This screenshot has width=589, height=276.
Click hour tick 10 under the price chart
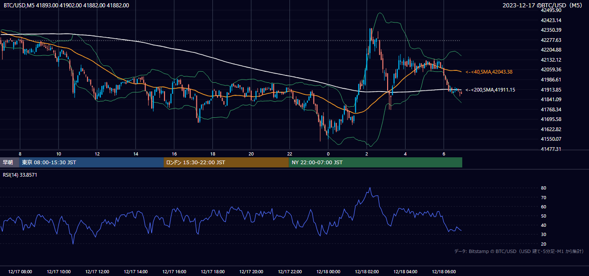[59, 154]
